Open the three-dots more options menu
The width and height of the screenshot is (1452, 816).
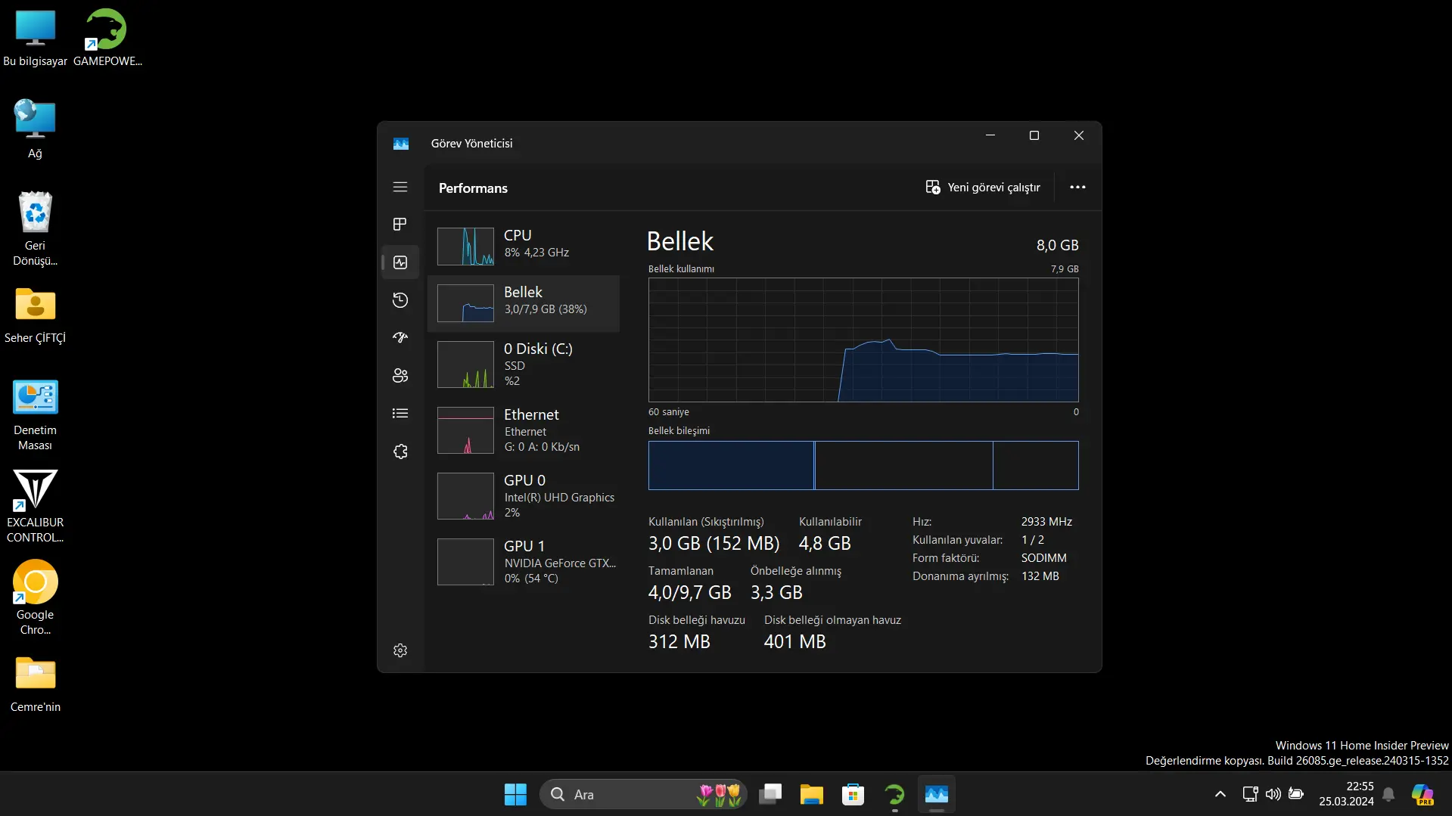pyautogui.click(x=1077, y=188)
